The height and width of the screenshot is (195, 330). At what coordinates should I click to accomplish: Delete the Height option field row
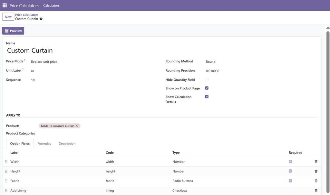(x=316, y=171)
